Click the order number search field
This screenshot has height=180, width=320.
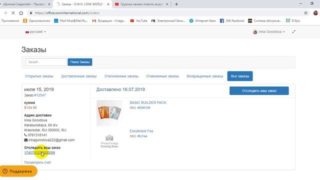click(x=46, y=62)
